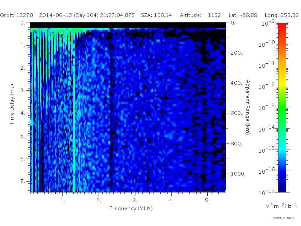The width and height of the screenshot is (301, 226).
Task: Click the timestamp '21:27:04.875'
Action: coord(117,15)
